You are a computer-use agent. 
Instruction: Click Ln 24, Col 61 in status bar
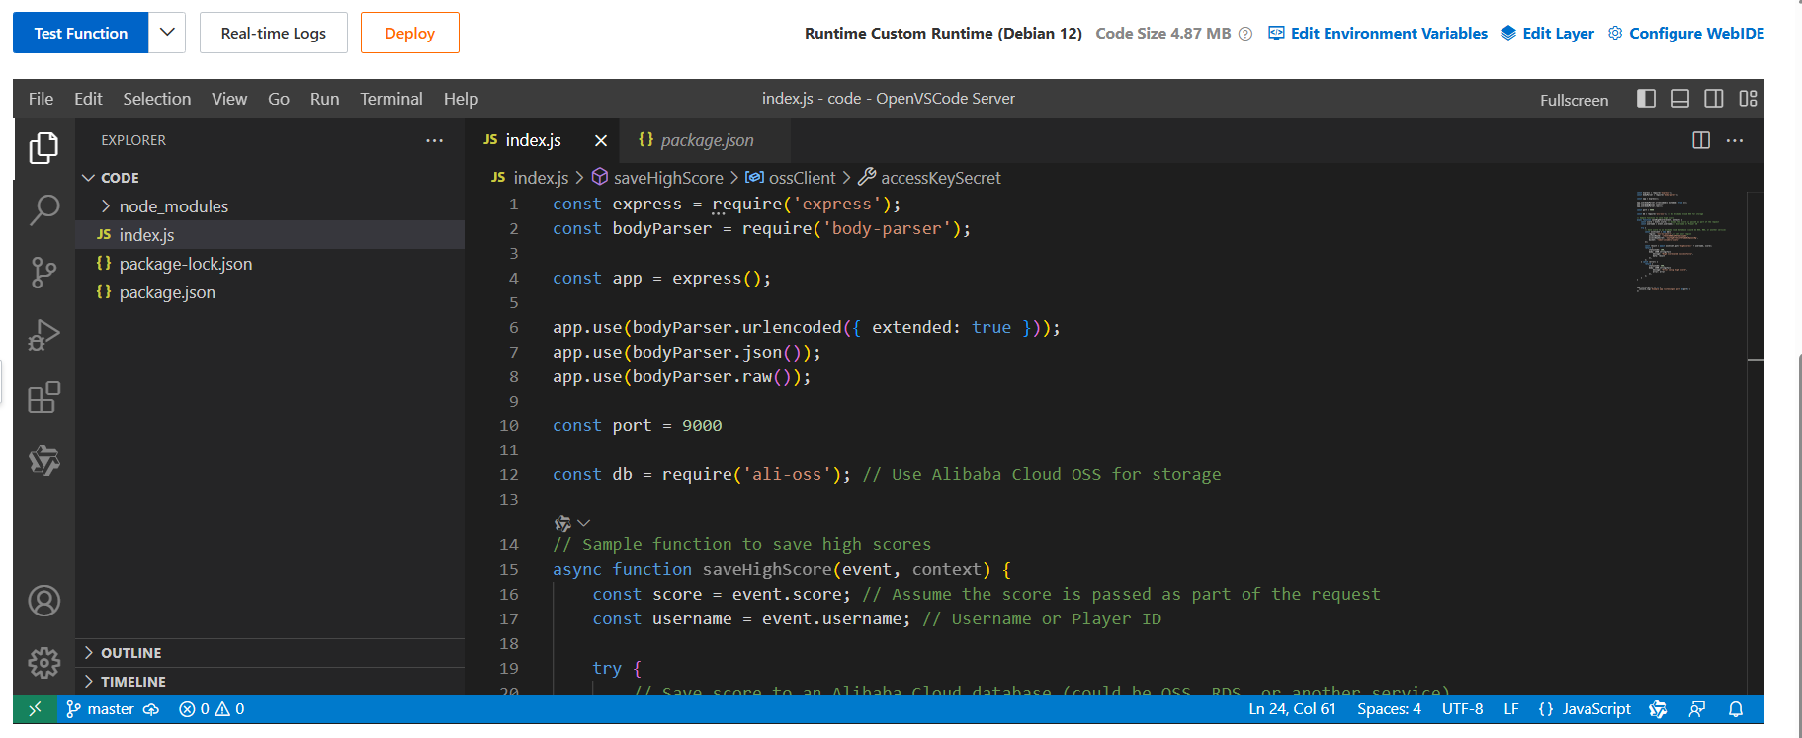click(1292, 709)
